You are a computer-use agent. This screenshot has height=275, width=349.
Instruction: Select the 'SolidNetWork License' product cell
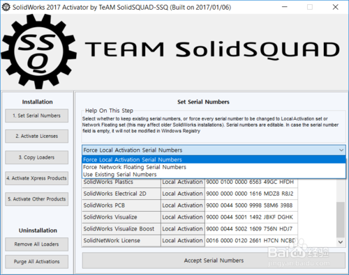point(121,241)
